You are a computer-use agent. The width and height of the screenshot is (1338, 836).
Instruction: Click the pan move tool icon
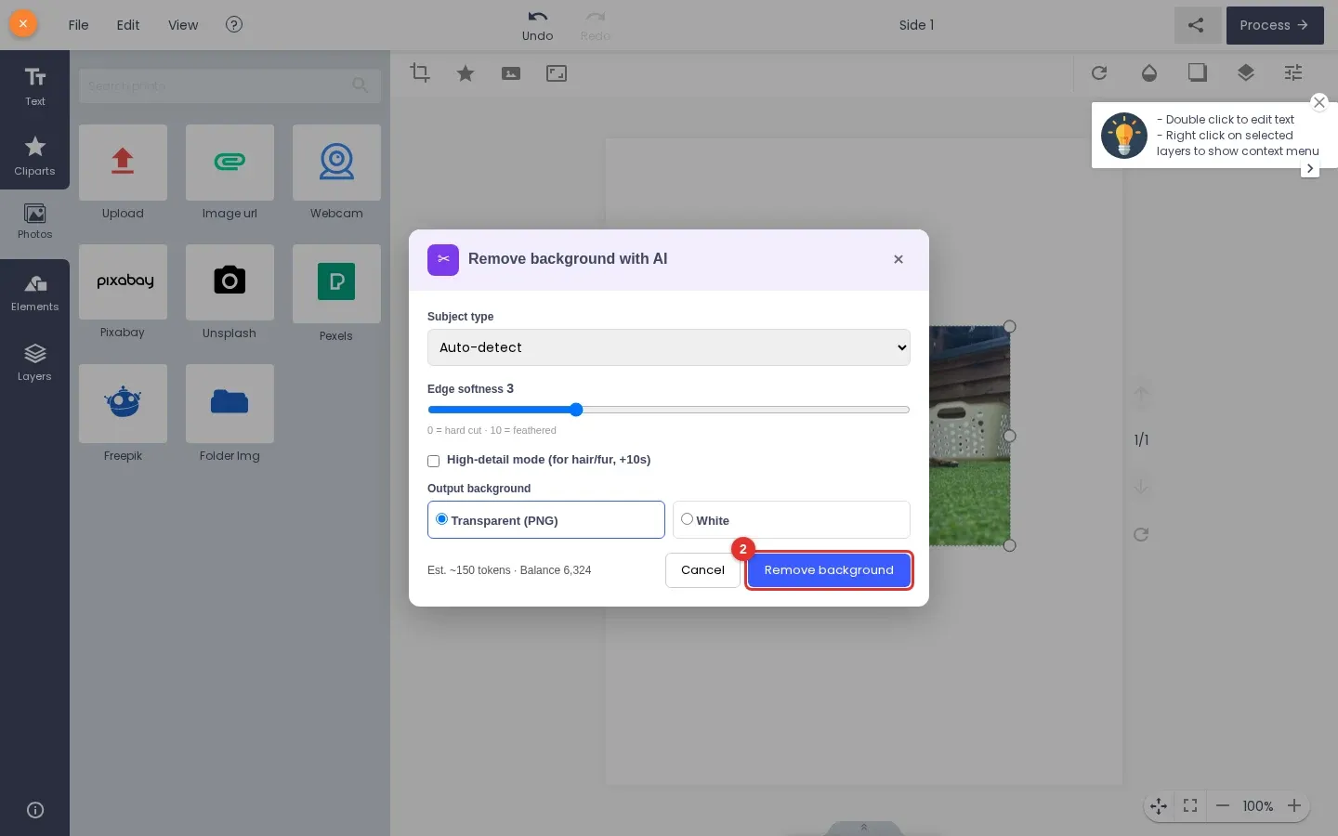click(1159, 806)
